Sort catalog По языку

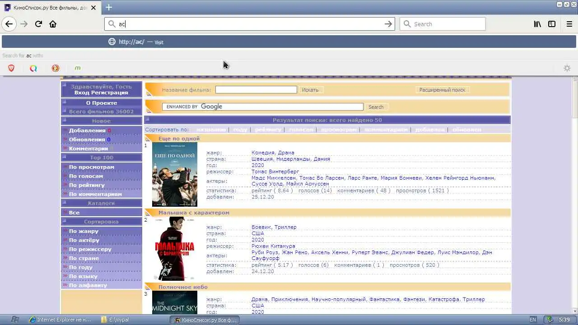[83, 276]
